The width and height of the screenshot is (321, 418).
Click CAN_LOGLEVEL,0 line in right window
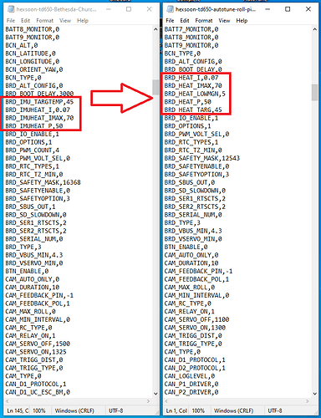(190, 376)
